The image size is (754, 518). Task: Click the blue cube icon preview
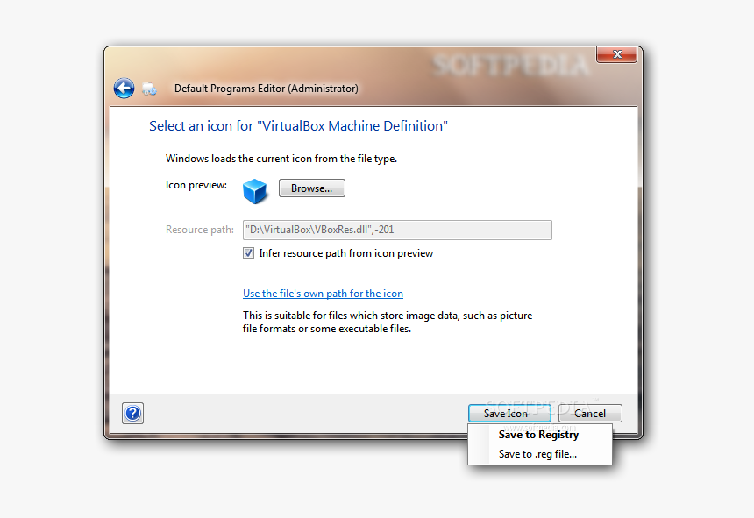click(254, 191)
